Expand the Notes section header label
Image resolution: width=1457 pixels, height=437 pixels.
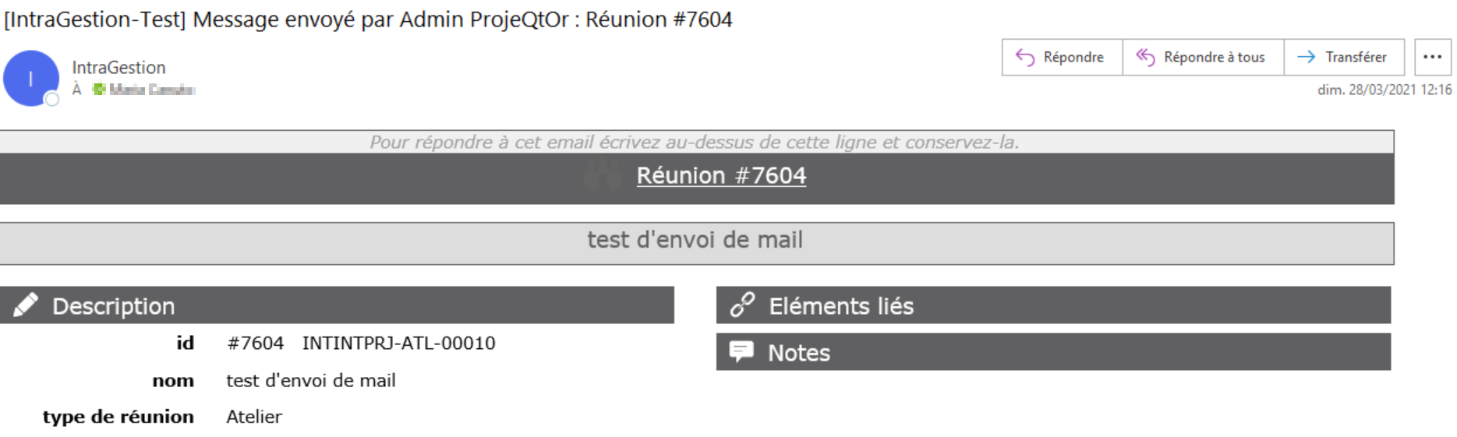pyautogui.click(x=799, y=353)
